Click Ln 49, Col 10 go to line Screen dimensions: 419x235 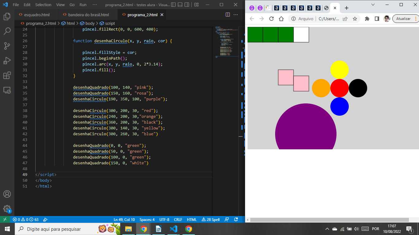tap(124, 219)
